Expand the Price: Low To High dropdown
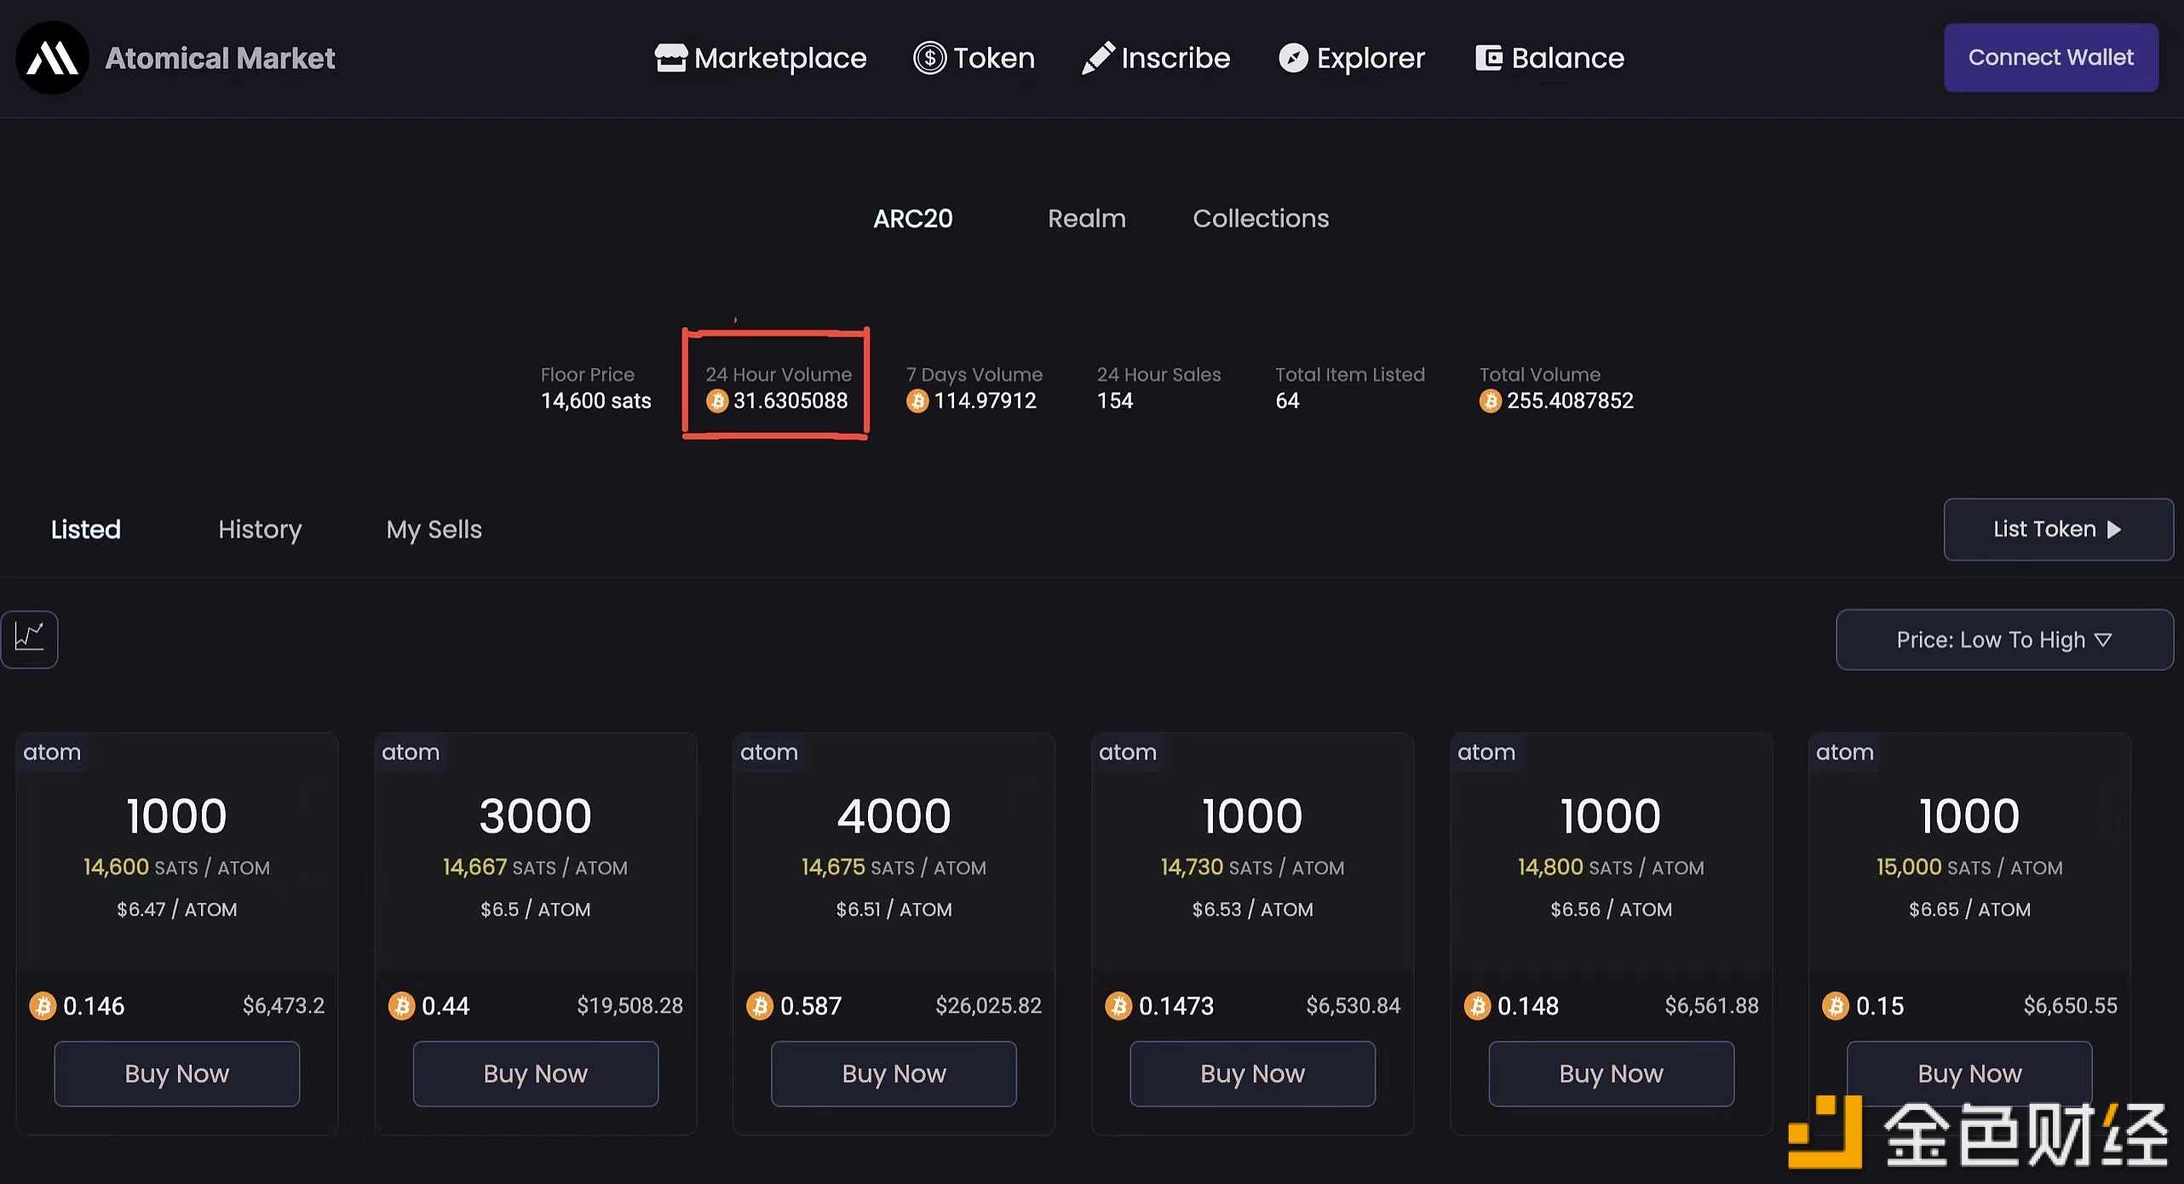 point(2004,640)
